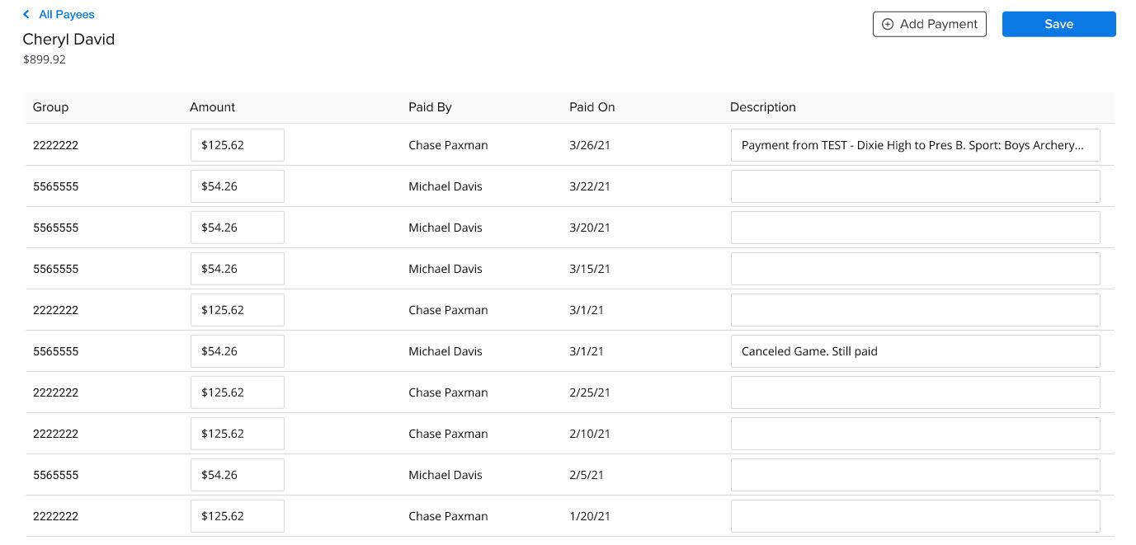Click the Paid By column header

coord(430,107)
